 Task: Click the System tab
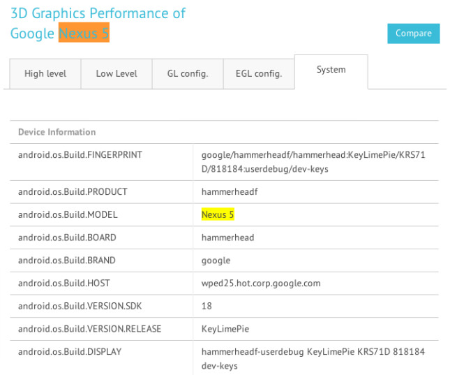[331, 70]
